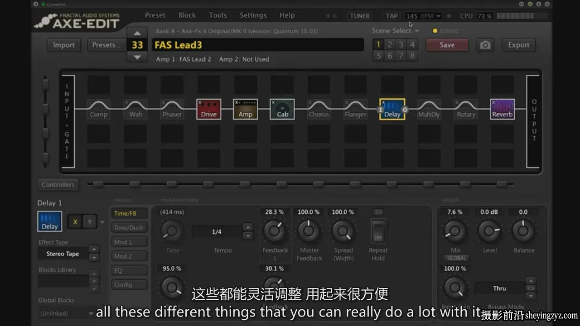The image size is (580, 326).
Task: Switch to the Tone/Duck page tab
Action: pos(130,228)
